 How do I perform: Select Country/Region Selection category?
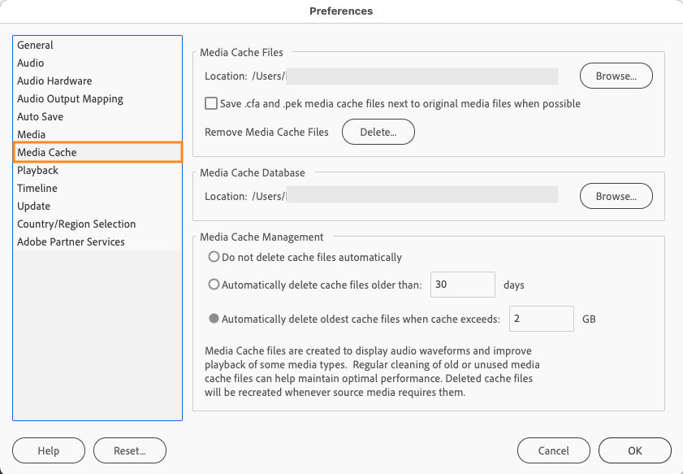point(76,224)
